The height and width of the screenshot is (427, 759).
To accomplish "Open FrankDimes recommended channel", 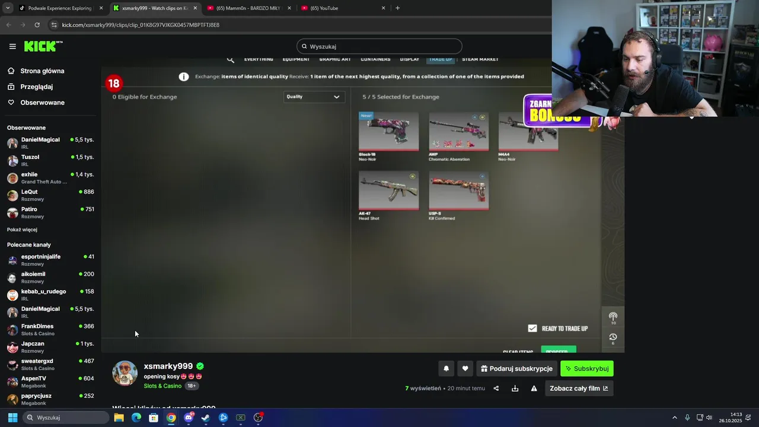I will coord(50,329).
